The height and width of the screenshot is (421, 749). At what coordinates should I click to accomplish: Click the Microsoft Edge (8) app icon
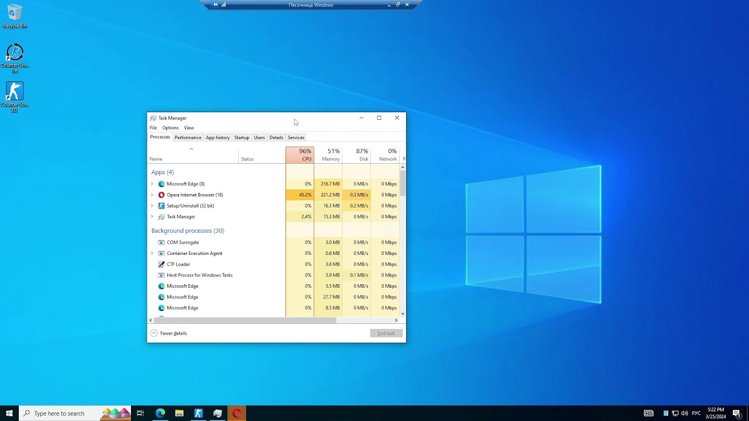pyautogui.click(x=162, y=184)
